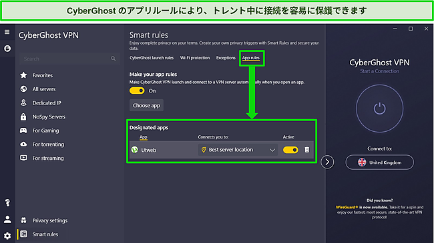The image size is (434, 243).
Task: Click the Dedicated IP pin icon
Action: (x=24, y=103)
